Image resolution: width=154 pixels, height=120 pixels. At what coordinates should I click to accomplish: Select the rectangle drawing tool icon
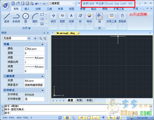point(42,15)
